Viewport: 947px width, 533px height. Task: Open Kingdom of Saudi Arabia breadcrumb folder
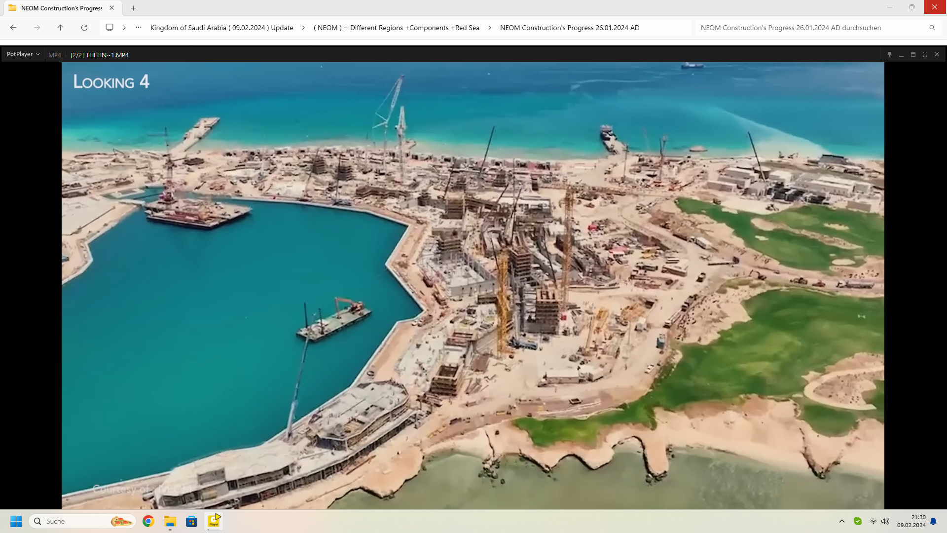pos(221,28)
